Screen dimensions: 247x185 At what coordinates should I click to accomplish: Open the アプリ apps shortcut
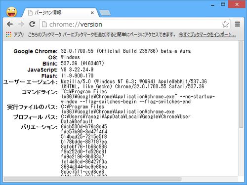[x=15, y=35]
